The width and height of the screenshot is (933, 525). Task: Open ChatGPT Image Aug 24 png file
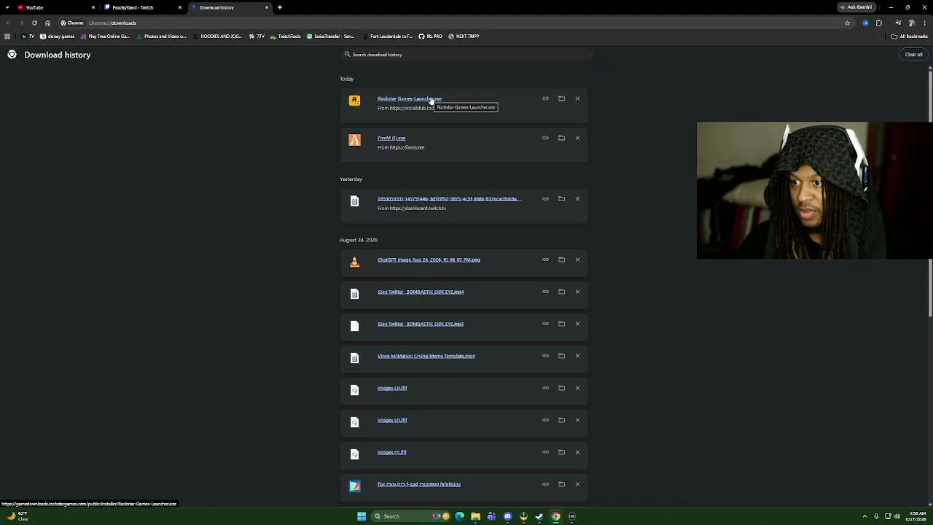point(429,260)
